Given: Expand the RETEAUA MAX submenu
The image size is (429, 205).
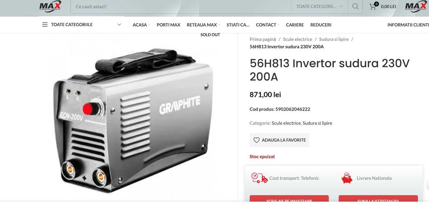Looking at the screenshot, I should click(x=203, y=25).
